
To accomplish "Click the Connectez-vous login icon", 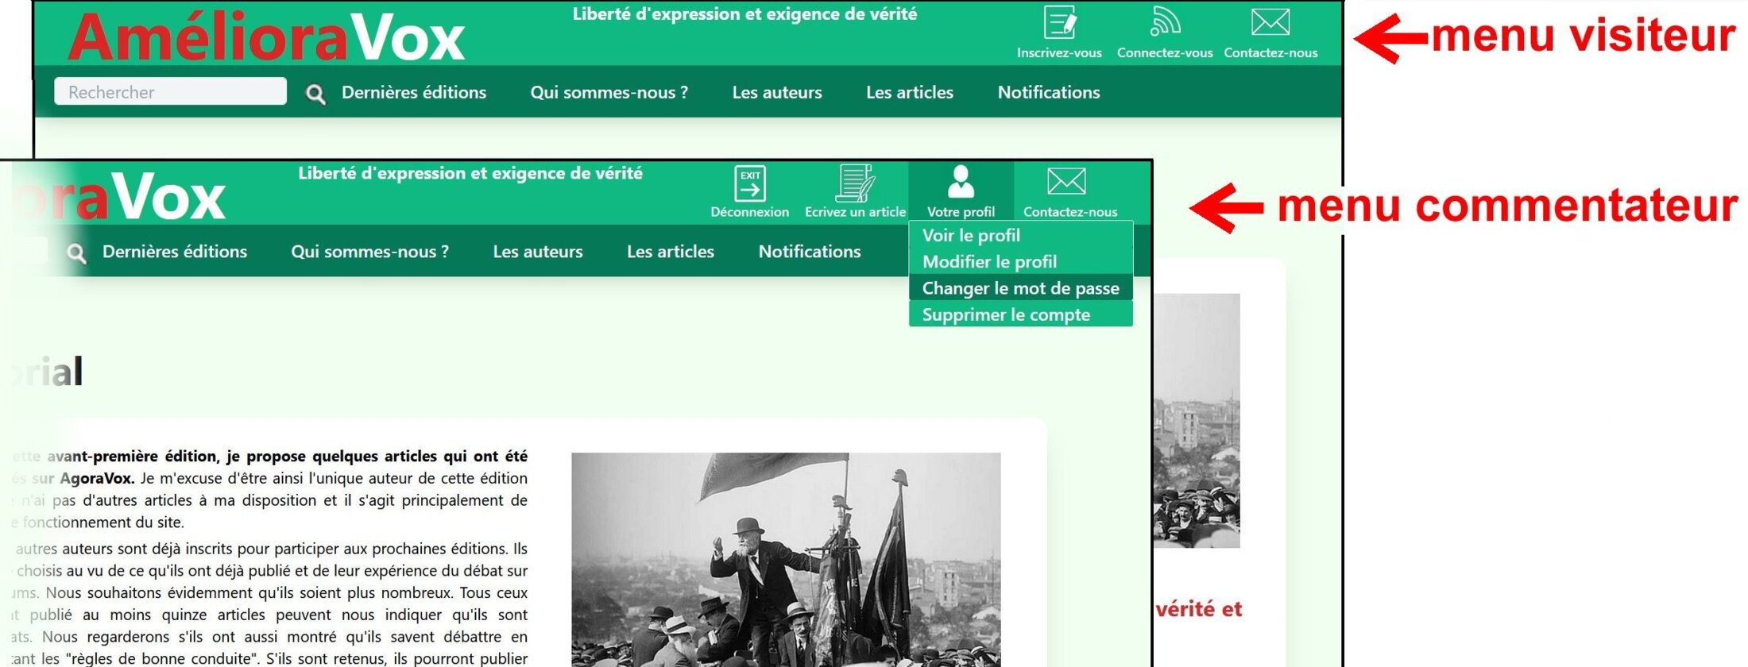I will (1165, 23).
